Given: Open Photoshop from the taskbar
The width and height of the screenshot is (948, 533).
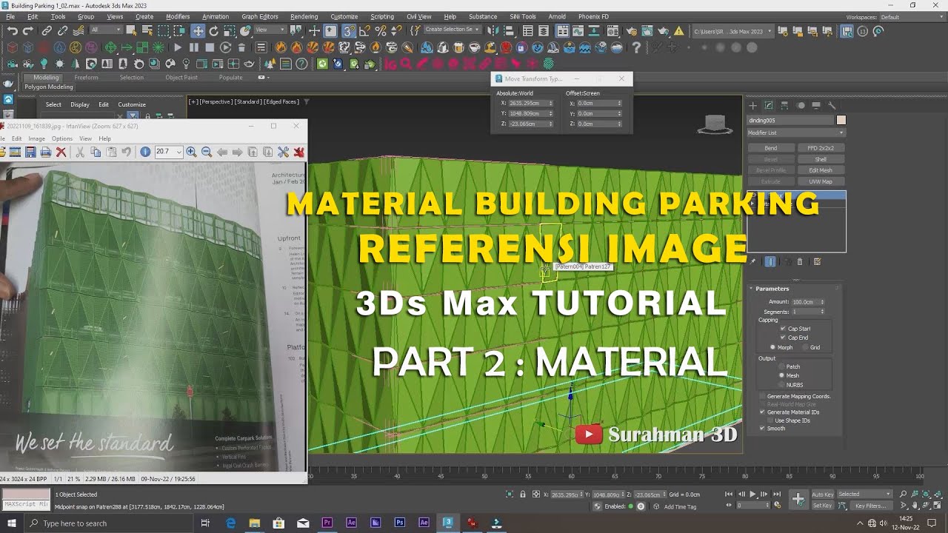Looking at the screenshot, I should [x=399, y=523].
